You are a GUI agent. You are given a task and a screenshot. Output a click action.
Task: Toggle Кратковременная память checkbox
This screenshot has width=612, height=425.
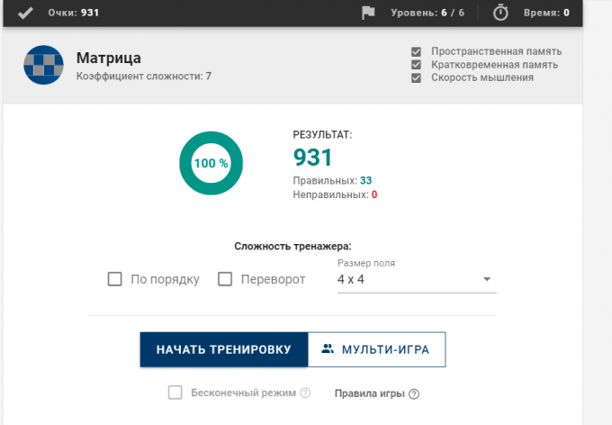pos(415,65)
